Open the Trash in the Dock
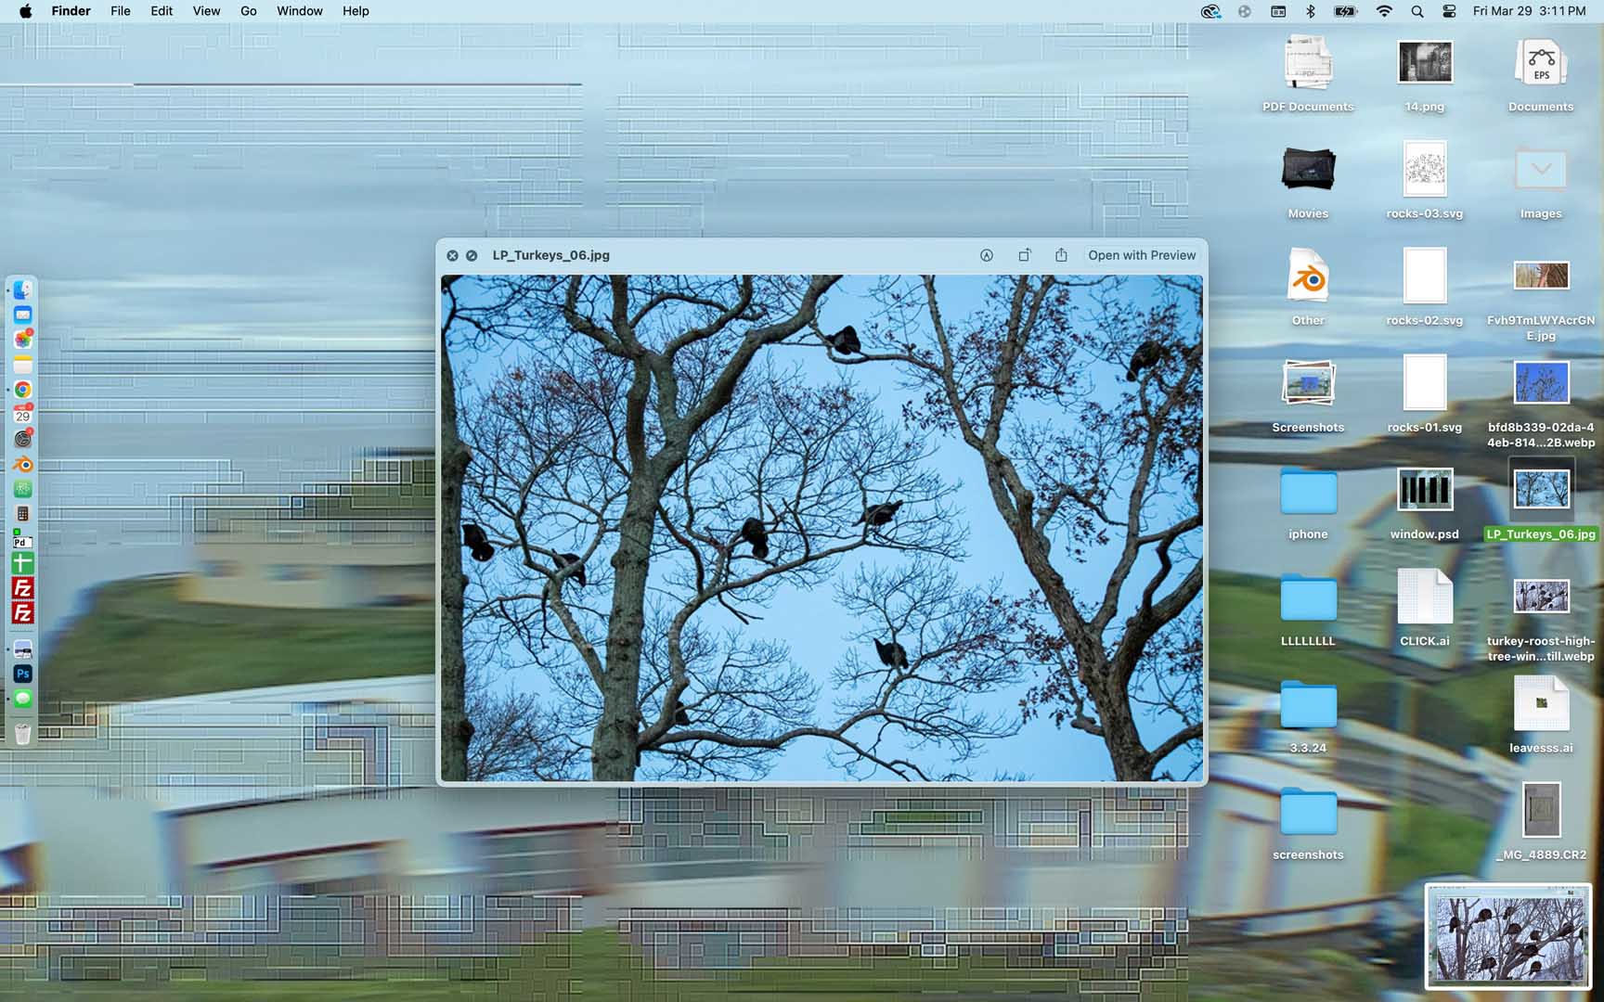Viewport: 1604px width, 1002px height. [23, 735]
